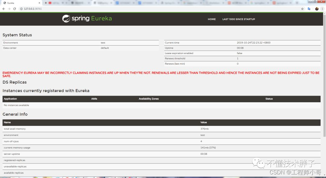Click the Environment label in System Status
The image size is (326, 178).
point(11,43)
